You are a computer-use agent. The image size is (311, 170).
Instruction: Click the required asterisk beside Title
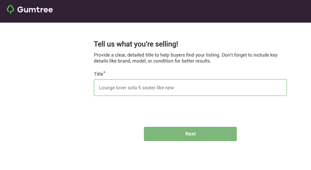click(x=104, y=73)
